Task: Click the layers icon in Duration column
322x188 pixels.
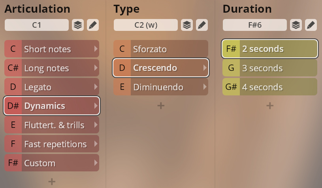Action: [x=296, y=25]
